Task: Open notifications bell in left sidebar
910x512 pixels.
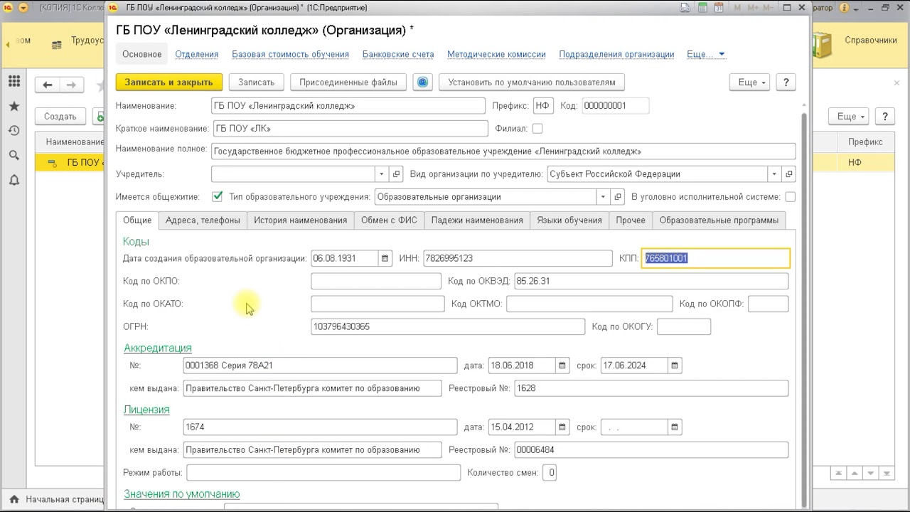Action: tap(14, 180)
